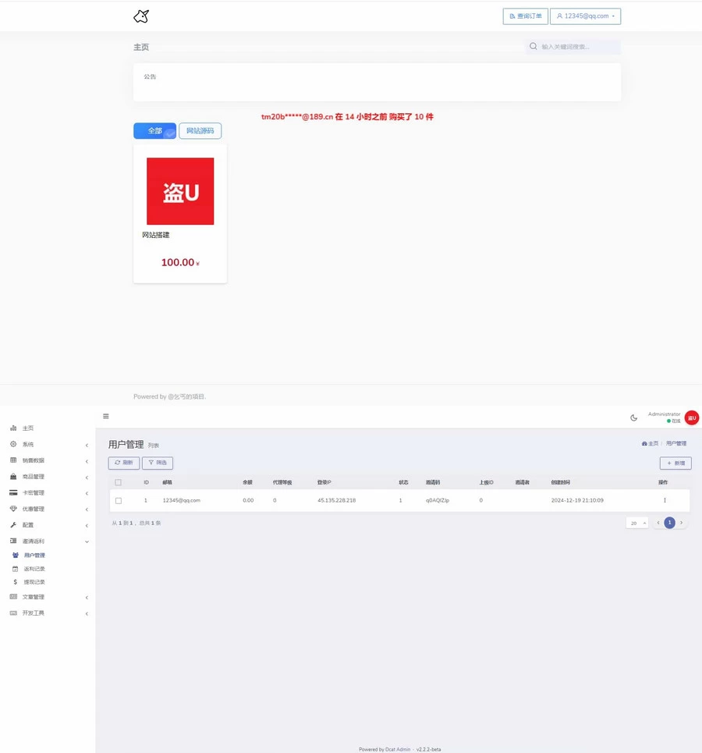
Task: Toggle dark mode with the moon icon
Action: [x=634, y=417]
